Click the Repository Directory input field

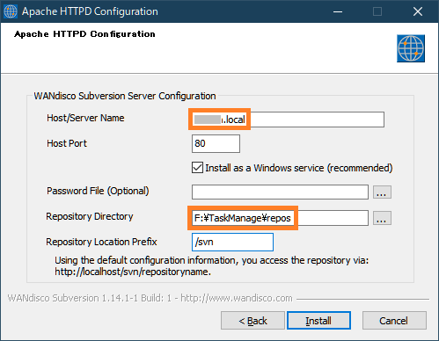tap(280, 218)
